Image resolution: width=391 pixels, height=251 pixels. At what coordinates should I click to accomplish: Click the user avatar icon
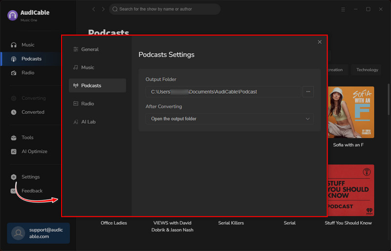18,233
